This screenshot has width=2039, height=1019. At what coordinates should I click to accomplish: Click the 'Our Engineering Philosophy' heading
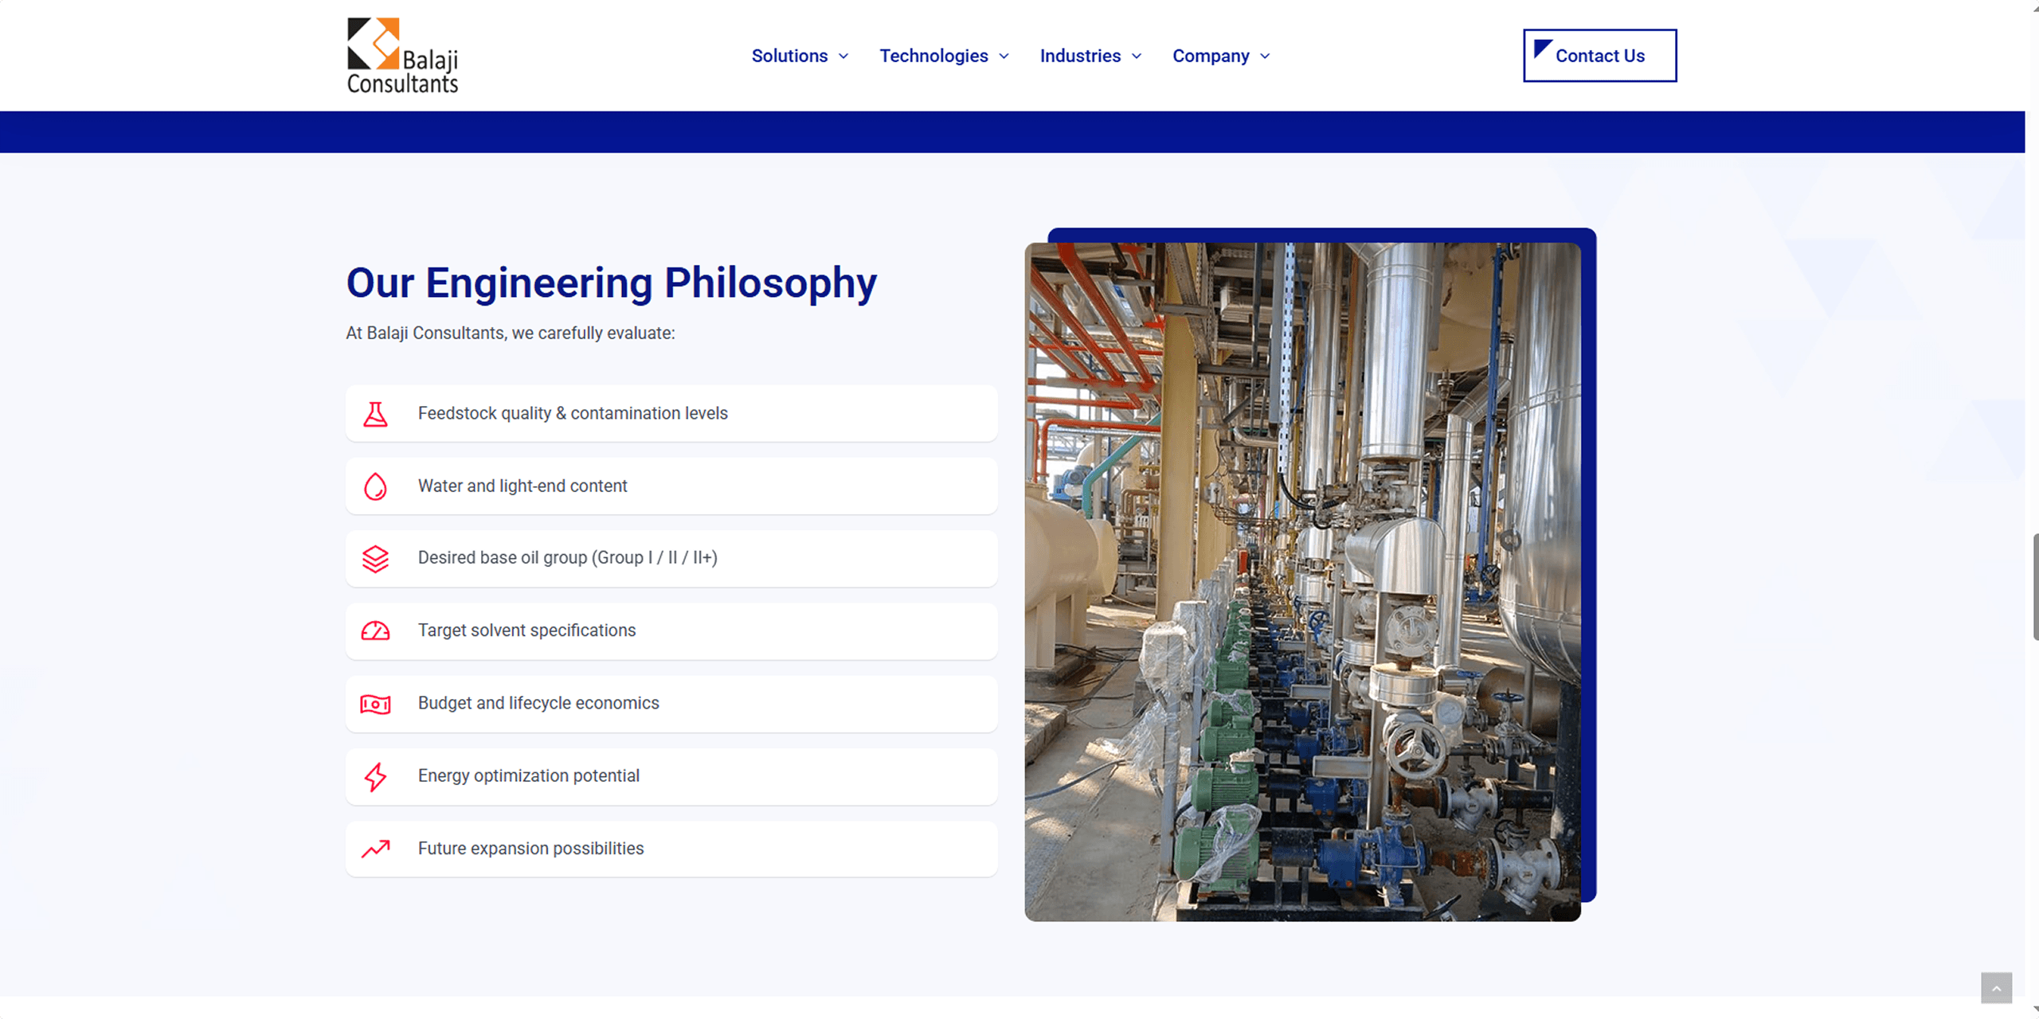[611, 283]
